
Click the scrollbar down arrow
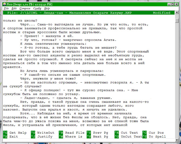177,140
